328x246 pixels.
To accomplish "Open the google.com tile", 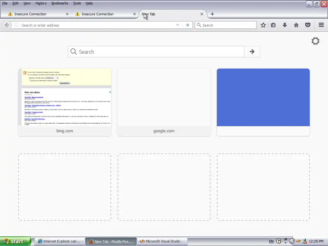I will 164,102.
